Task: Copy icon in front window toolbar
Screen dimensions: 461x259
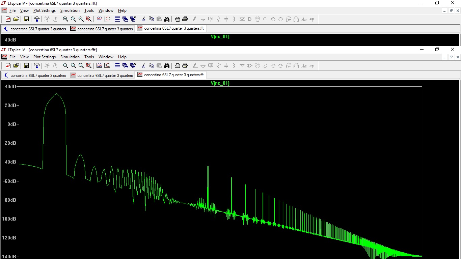Action: tap(151, 66)
